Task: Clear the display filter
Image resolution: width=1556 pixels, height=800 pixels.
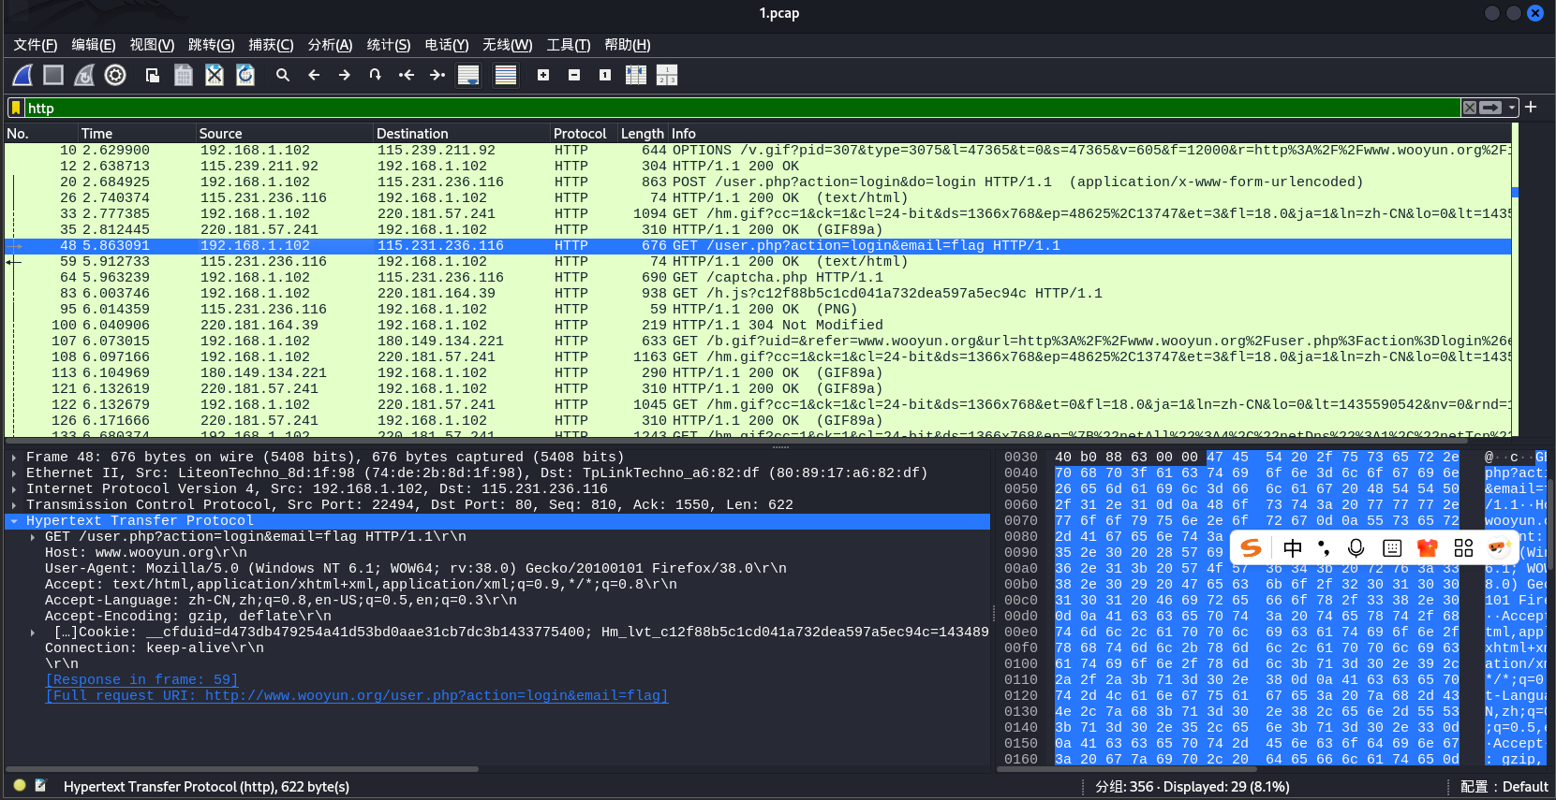Action: (x=1470, y=108)
